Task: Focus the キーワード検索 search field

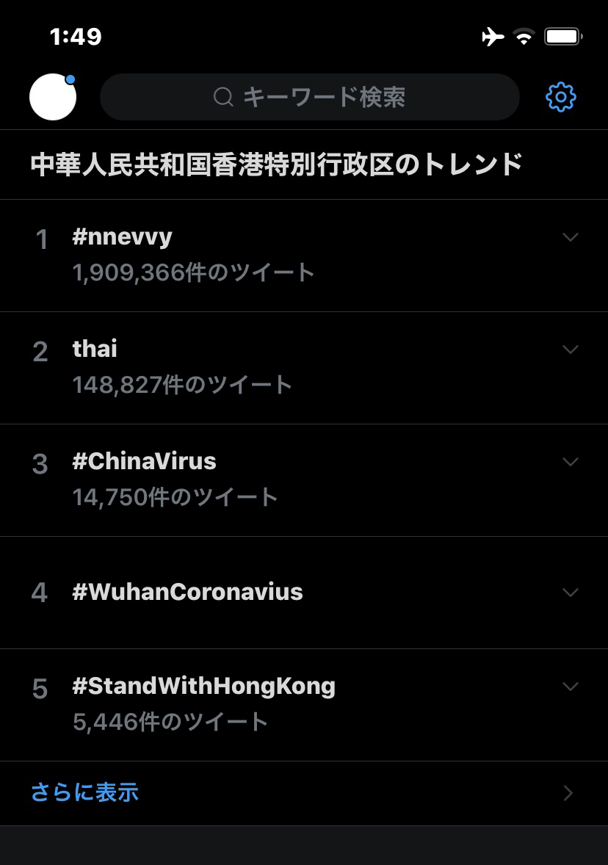Action: coord(310,97)
